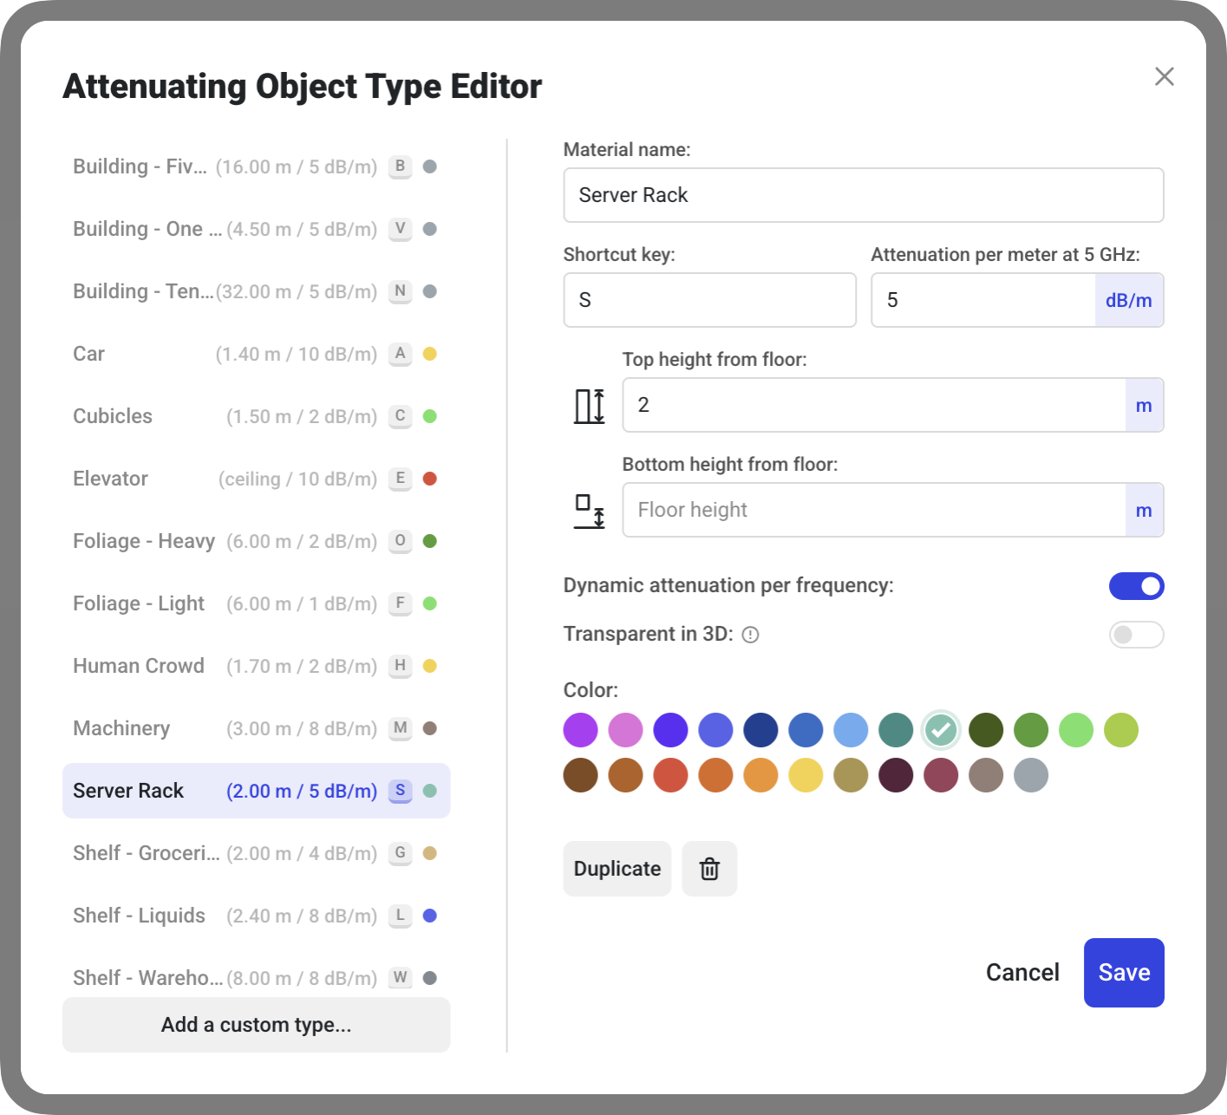Click the S shortcut badge on Server Rack
The image size is (1227, 1115).
pyautogui.click(x=400, y=791)
